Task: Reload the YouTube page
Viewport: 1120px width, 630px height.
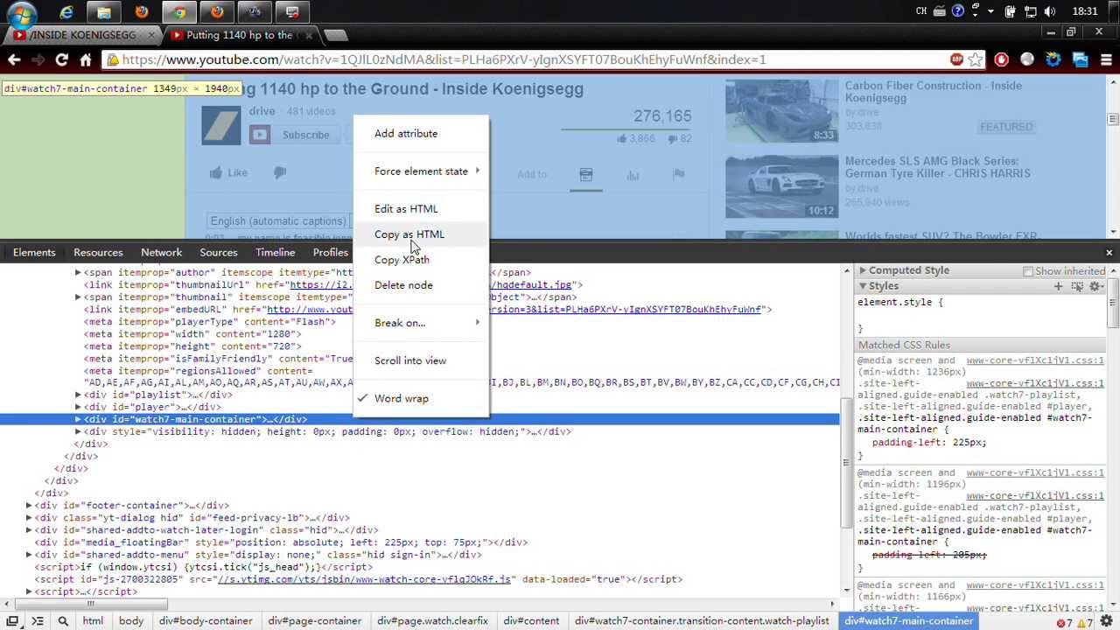Action: (61, 59)
